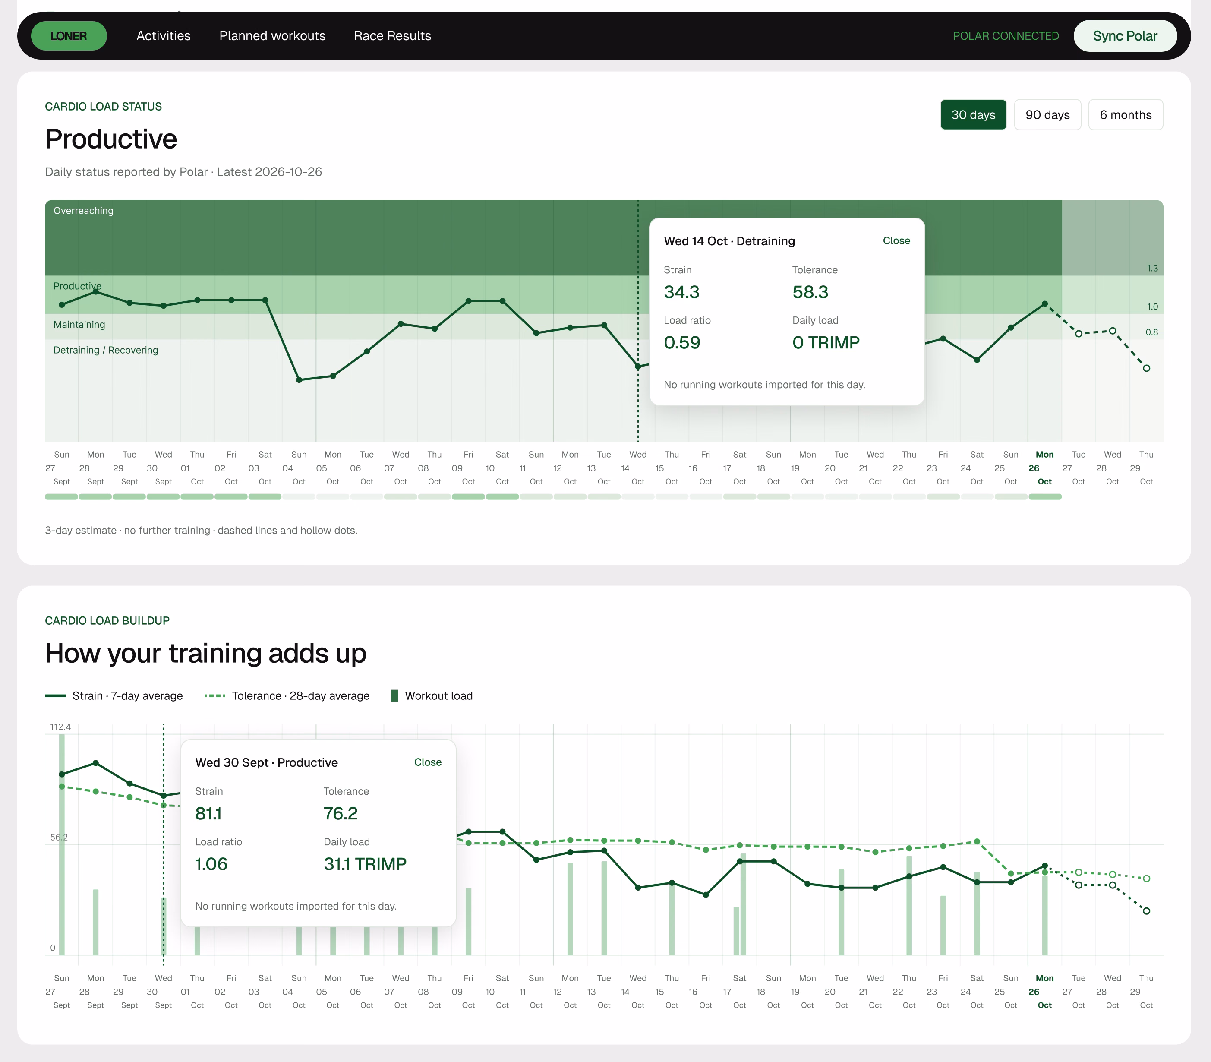Close the Wed 14 Oct Detraining tooltip
This screenshot has height=1062, width=1211.
point(896,240)
